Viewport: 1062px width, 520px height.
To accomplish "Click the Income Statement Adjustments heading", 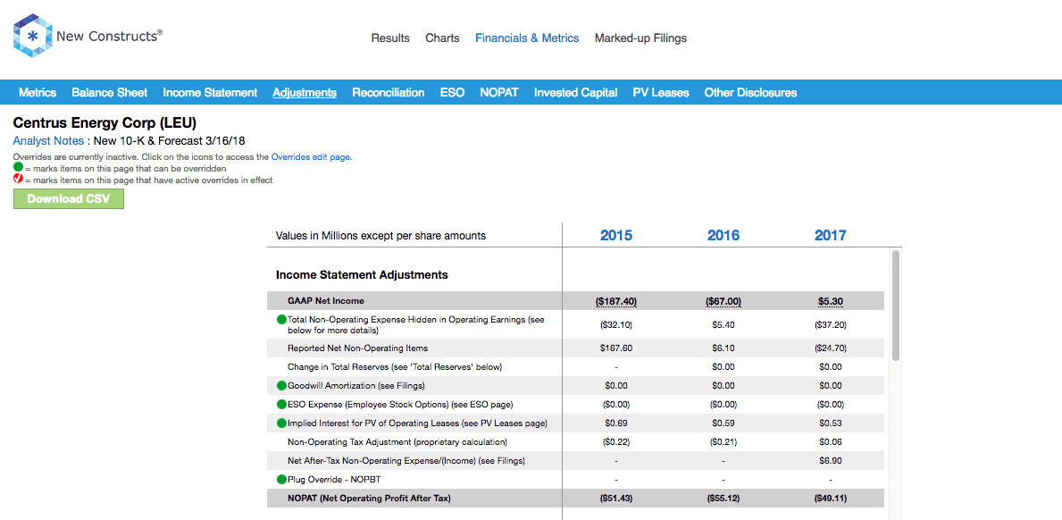I will coord(362,275).
